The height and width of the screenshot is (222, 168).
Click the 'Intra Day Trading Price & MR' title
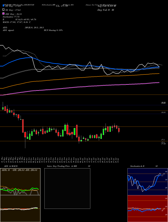[x=62, y=166]
